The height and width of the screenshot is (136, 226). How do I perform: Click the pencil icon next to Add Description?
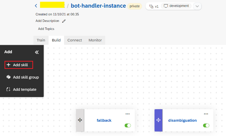[x=64, y=21]
